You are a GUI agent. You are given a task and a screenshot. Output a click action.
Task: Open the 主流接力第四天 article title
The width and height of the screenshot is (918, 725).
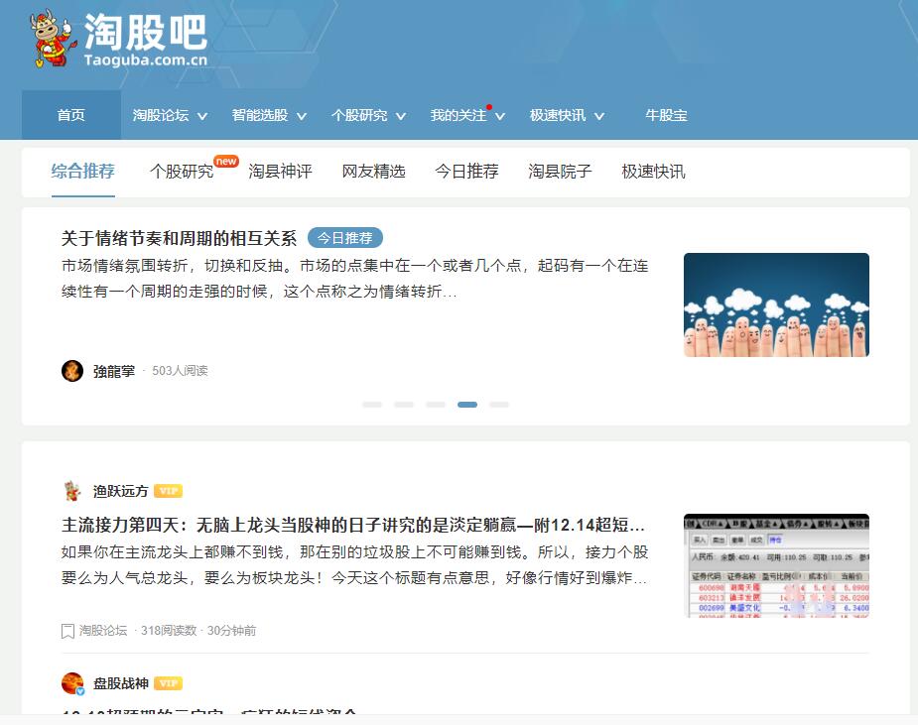tap(352, 525)
